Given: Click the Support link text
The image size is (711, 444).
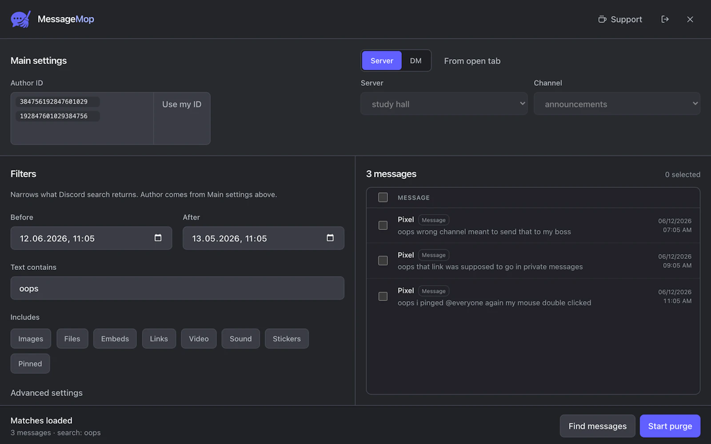Looking at the screenshot, I should tap(626, 19).
